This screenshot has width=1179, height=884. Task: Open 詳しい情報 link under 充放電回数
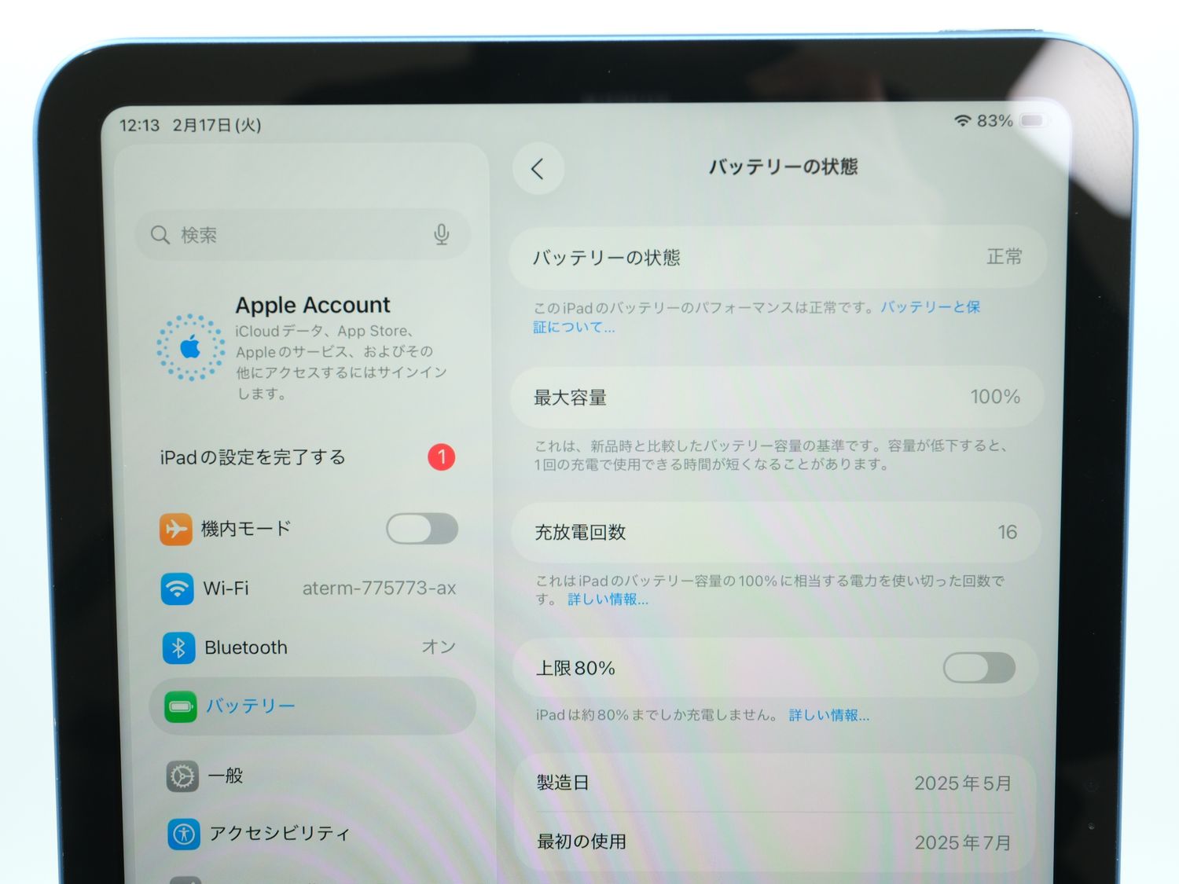pos(608,600)
